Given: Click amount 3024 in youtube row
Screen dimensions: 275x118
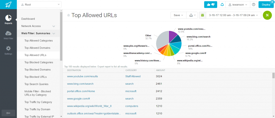Looking at the screenshot, I should (x=159, y=76).
